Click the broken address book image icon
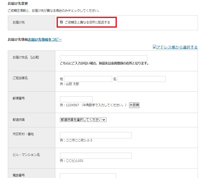Viewport: 205px width, 178px height. pyautogui.click(x=155, y=47)
